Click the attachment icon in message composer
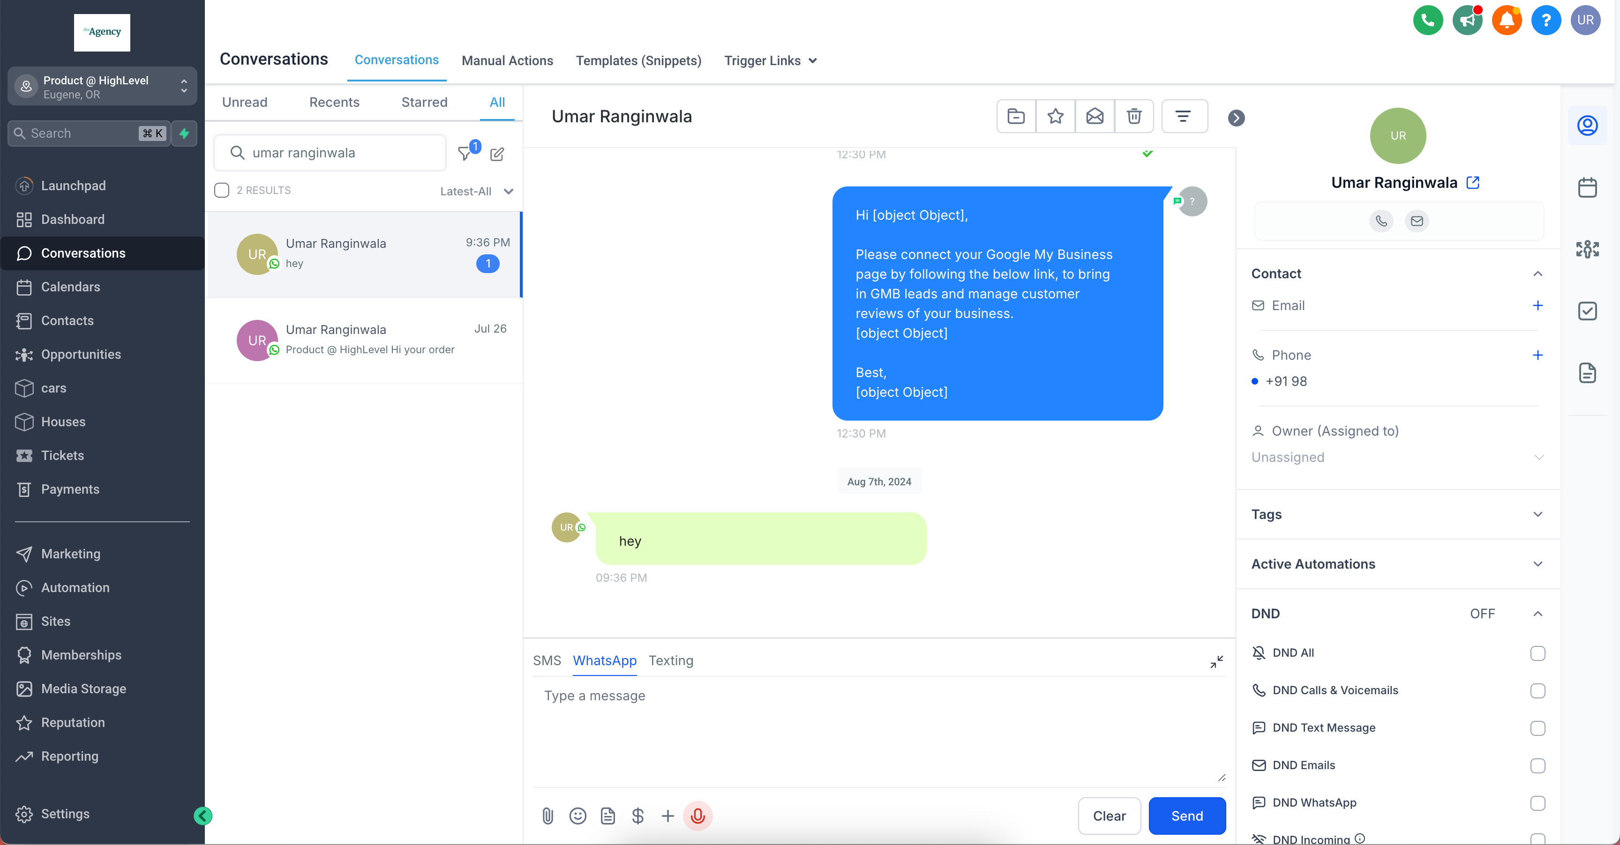 point(547,816)
